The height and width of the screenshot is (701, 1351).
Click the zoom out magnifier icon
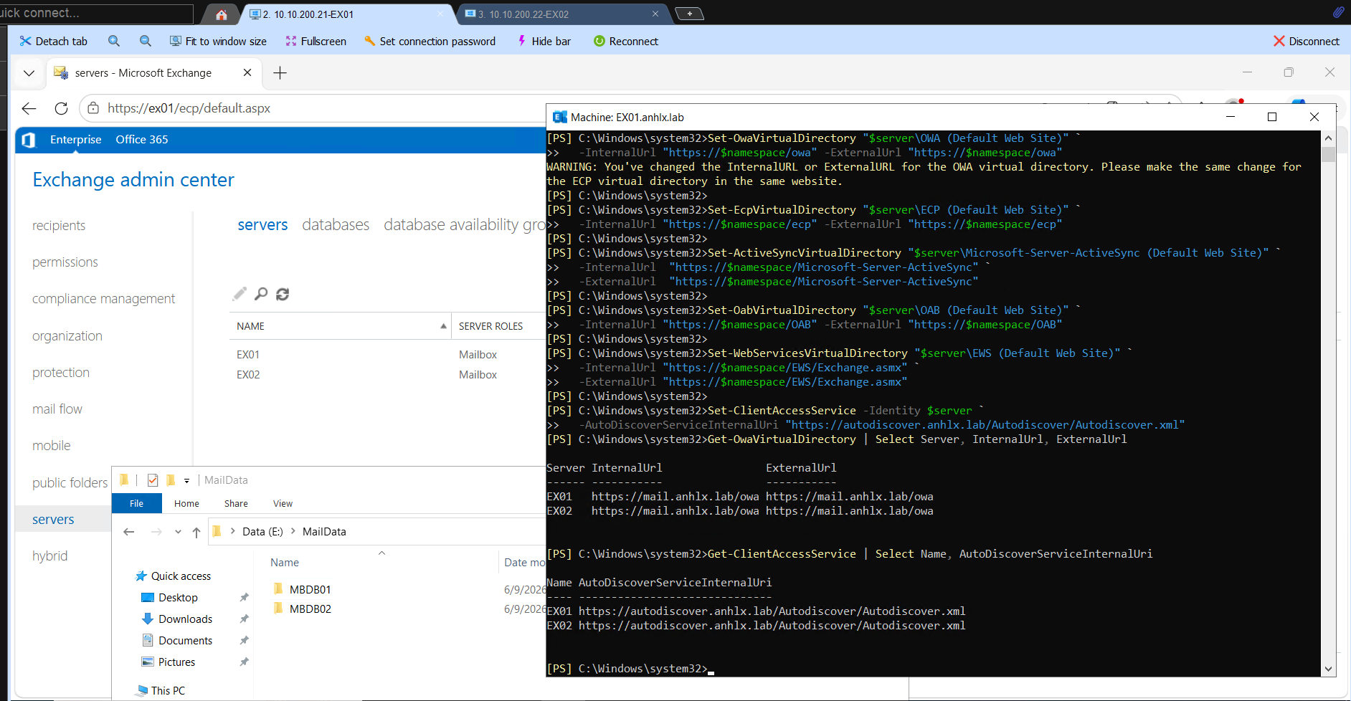coord(146,42)
